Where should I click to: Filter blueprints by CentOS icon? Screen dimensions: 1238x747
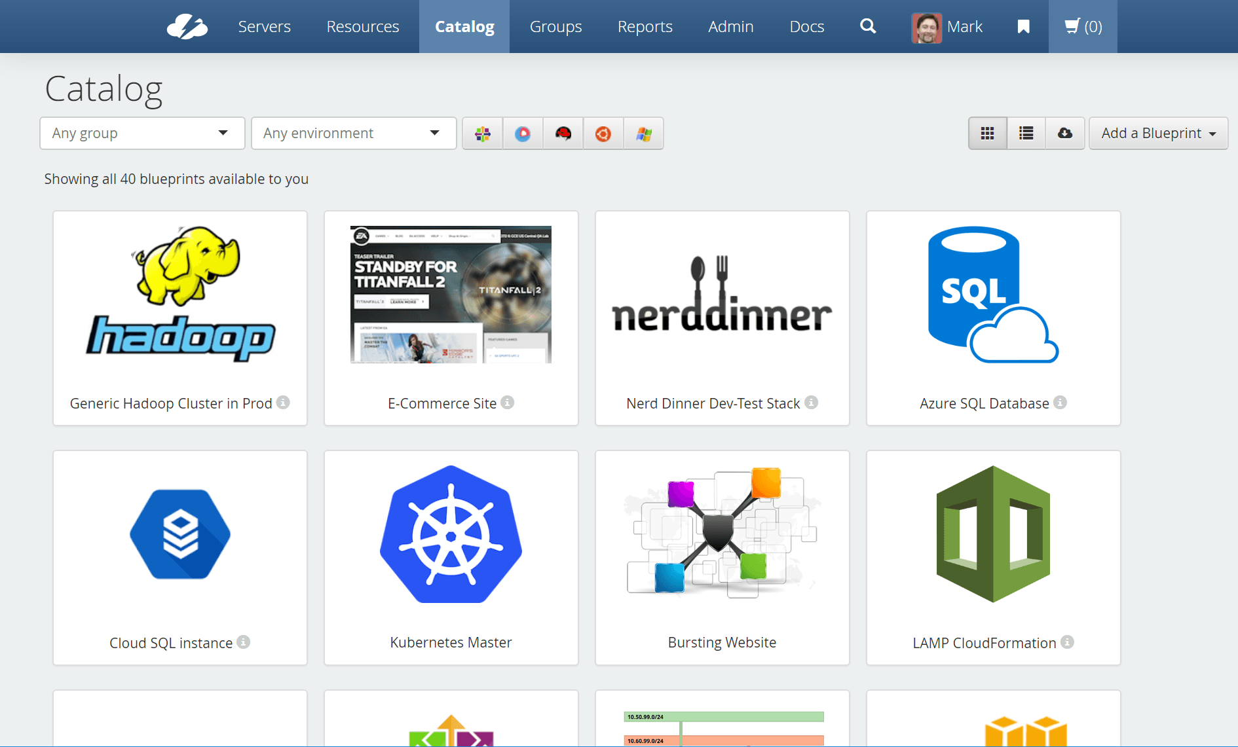tap(483, 134)
